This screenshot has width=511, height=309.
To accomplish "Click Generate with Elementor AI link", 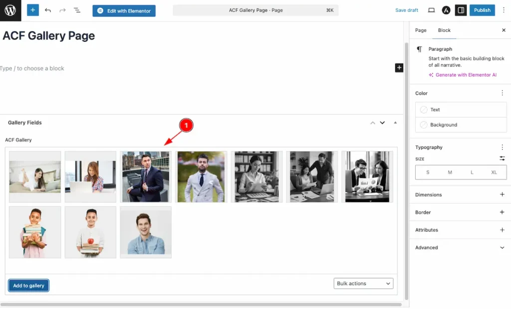I will 466,75.
